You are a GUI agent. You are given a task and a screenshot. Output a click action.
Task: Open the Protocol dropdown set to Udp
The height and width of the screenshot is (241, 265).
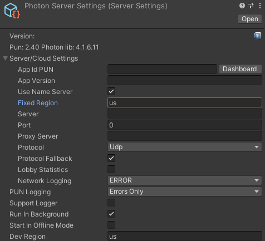(185, 147)
